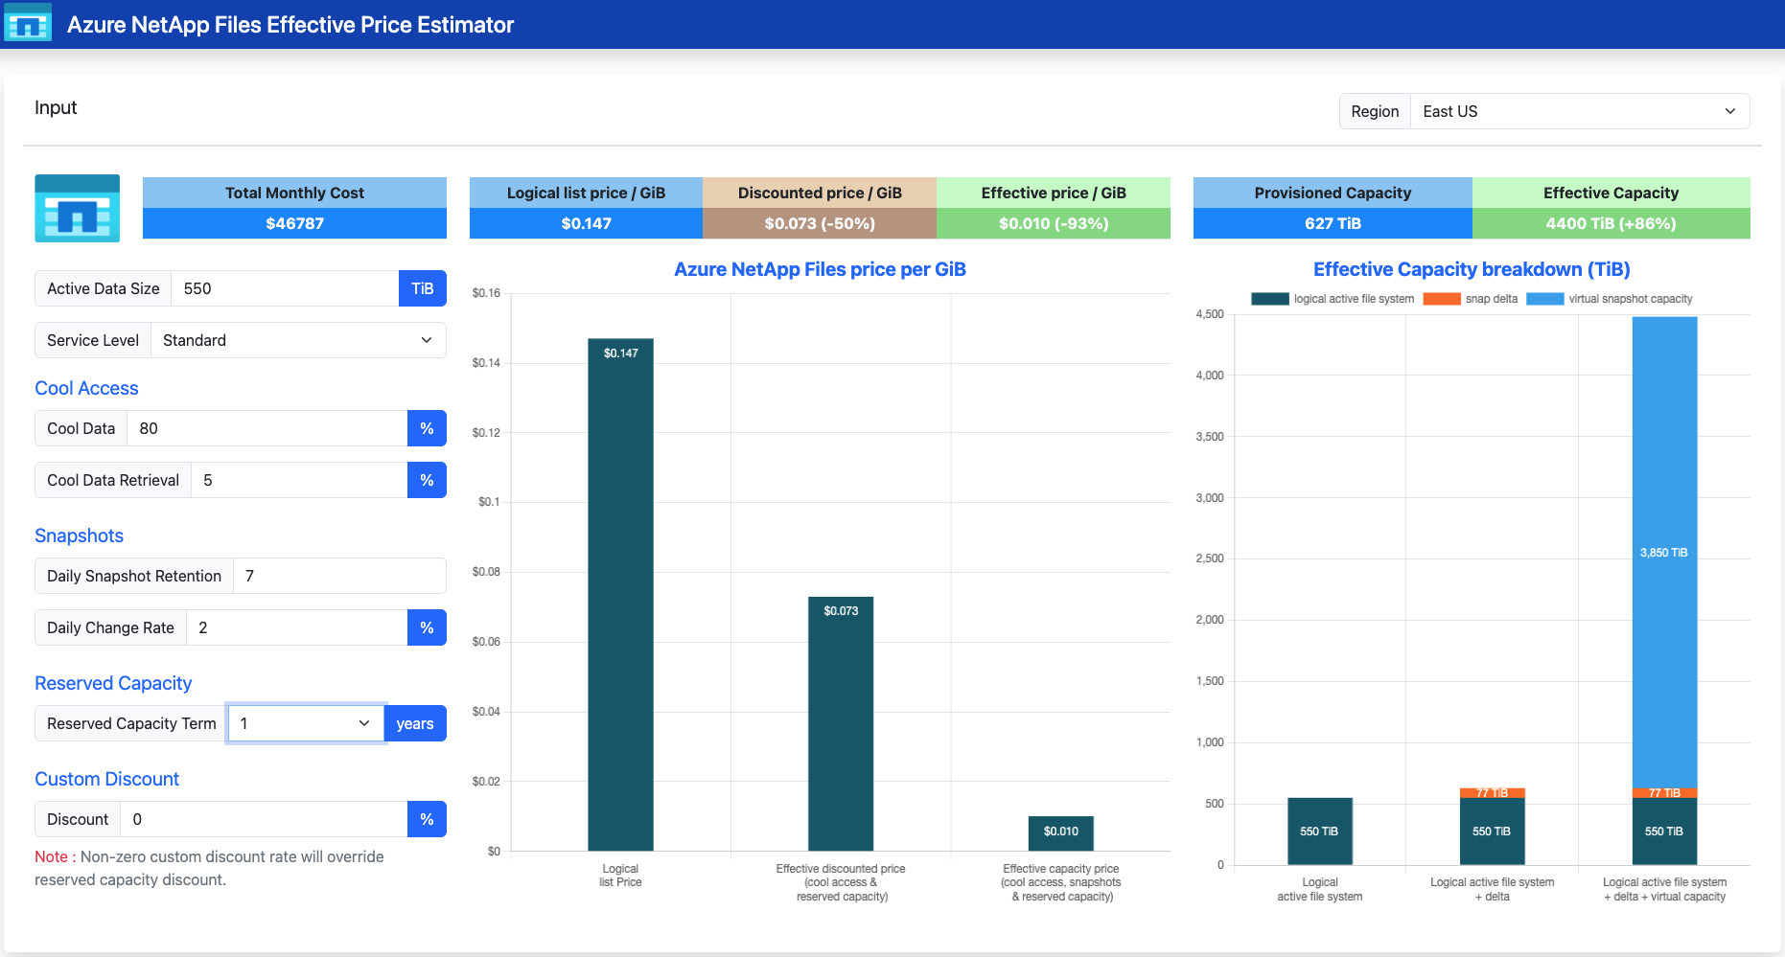Click the NetApp Files icon beside Total Monthly Cost
This screenshot has height=957, width=1785.
78,208
